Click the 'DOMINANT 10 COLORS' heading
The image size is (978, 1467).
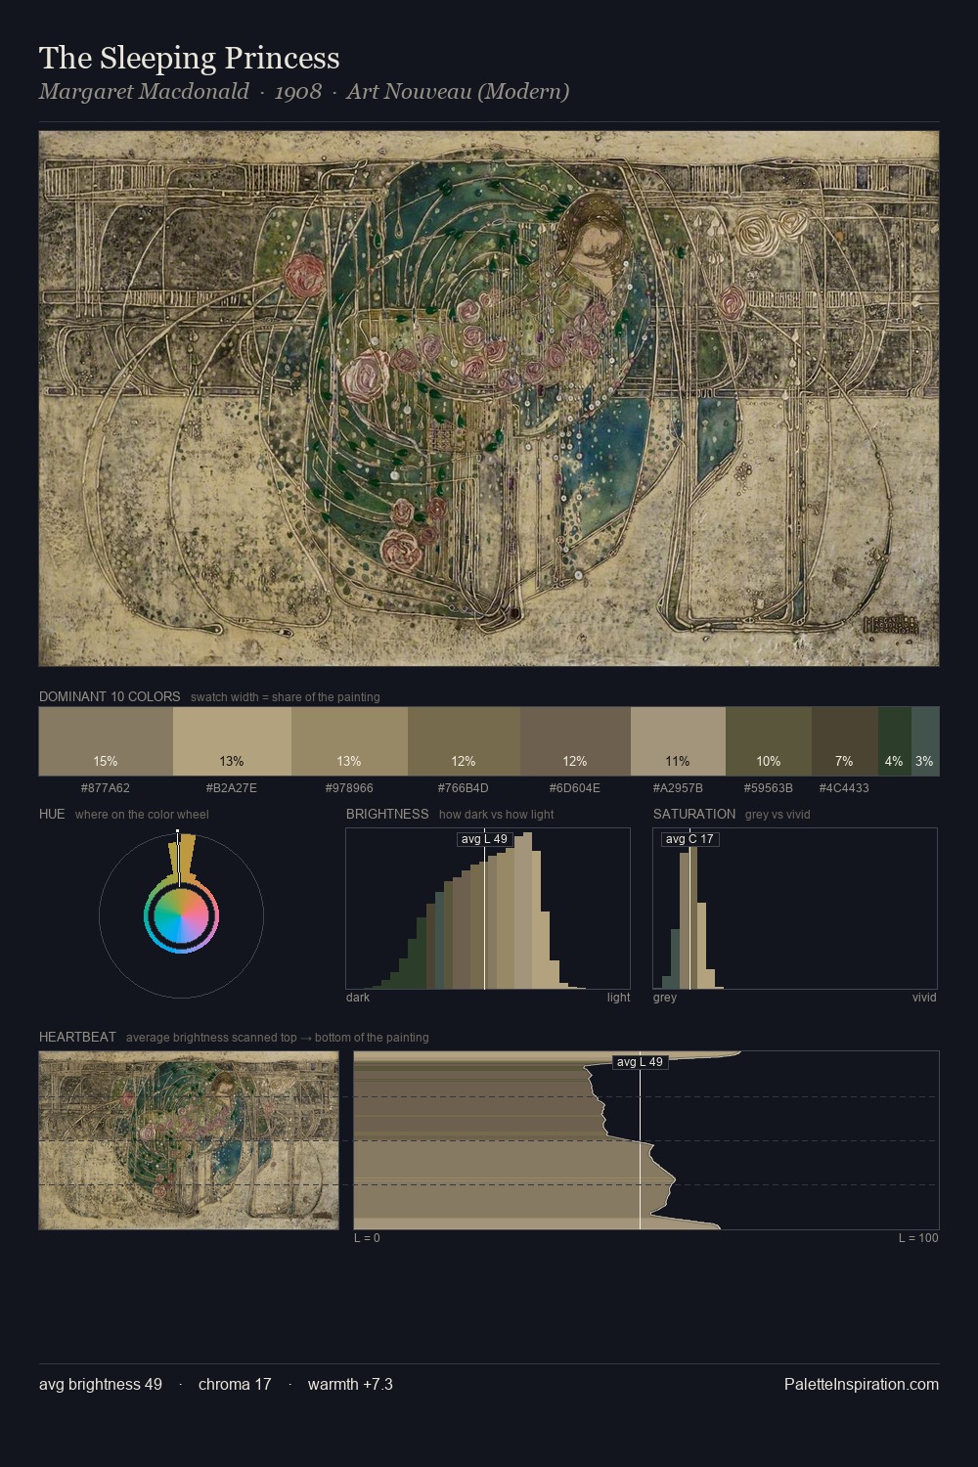(110, 697)
